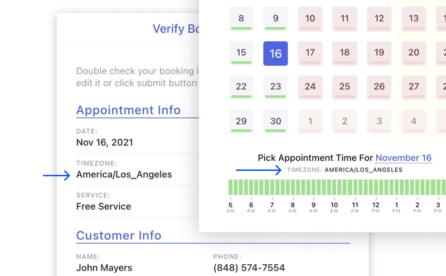Pick the 12 PM slot on timeline
Viewport: 446px width, 276px height.
tap(376, 187)
